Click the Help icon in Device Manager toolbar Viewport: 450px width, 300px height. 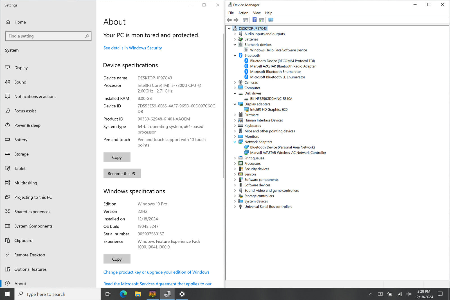(254, 20)
